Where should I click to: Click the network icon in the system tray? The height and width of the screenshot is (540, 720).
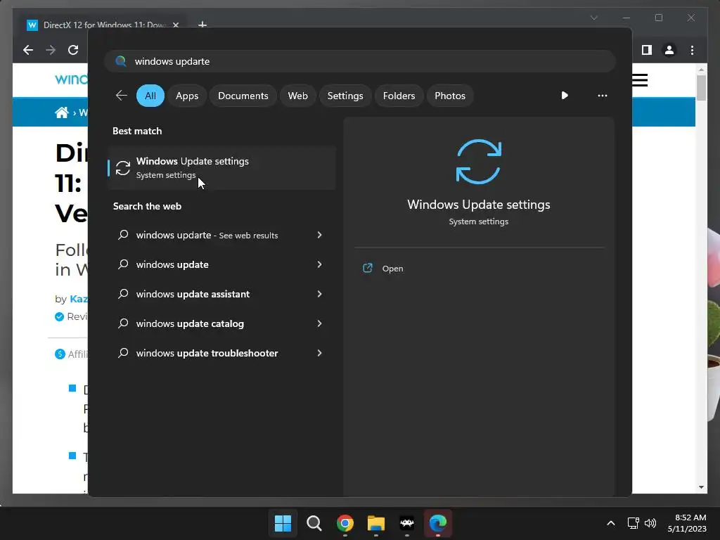coord(634,523)
